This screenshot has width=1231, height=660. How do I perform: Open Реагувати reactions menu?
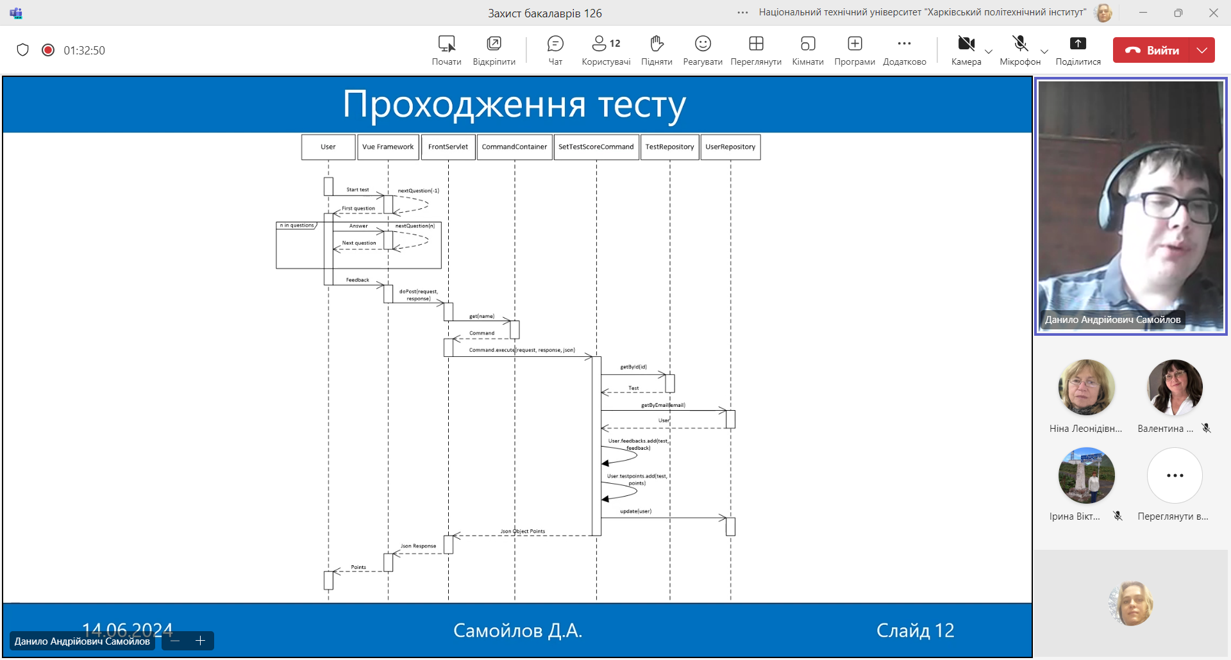coord(703,50)
